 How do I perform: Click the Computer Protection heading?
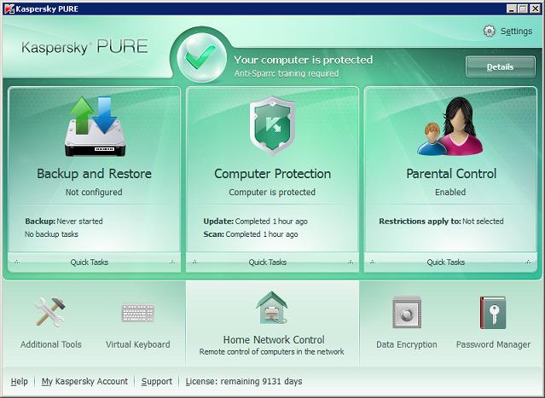coord(273,174)
